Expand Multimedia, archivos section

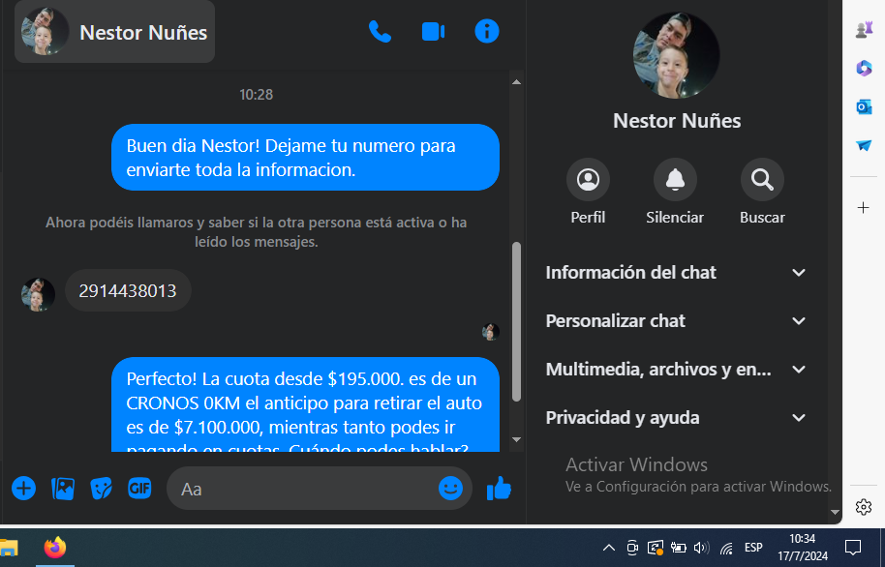(x=676, y=370)
